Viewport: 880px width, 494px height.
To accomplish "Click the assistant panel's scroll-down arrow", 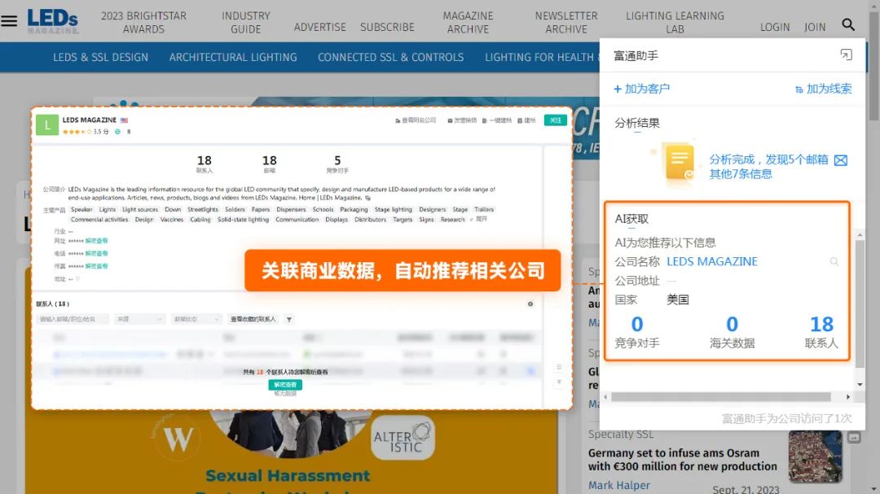I will click(x=860, y=385).
